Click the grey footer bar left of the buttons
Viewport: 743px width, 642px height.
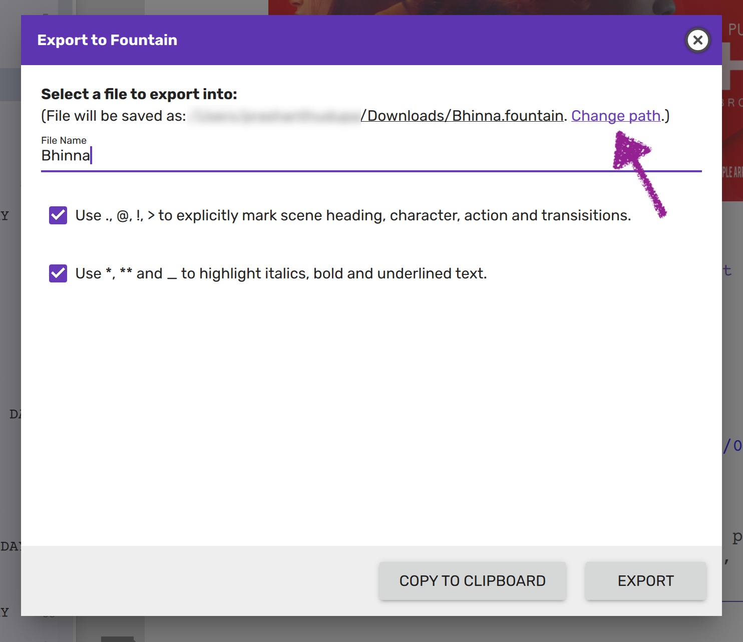point(200,581)
